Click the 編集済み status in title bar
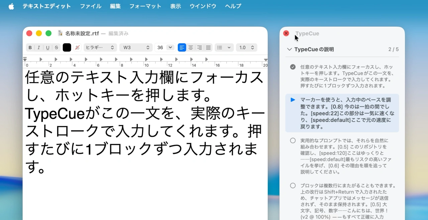 (x=118, y=33)
